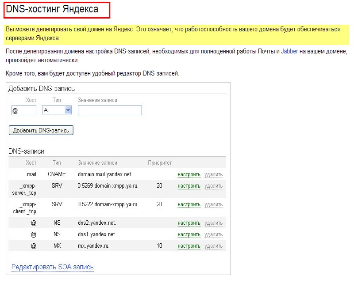Click the CNAME type cell

tap(57, 174)
